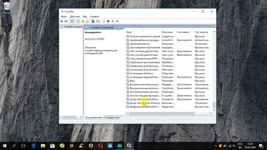Launch Opera from taskbar
This screenshot has width=267, height=150.
click(x=100, y=146)
